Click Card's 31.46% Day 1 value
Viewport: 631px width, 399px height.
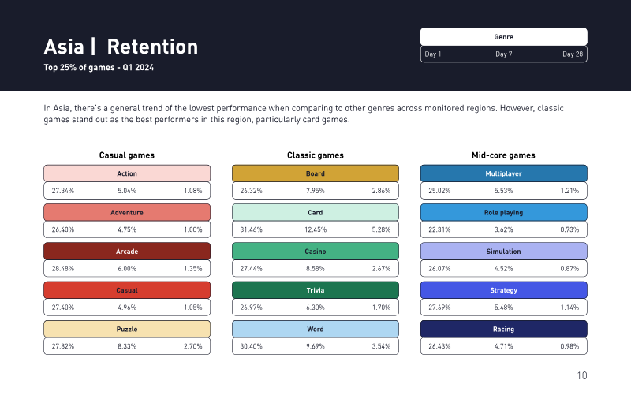point(251,229)
